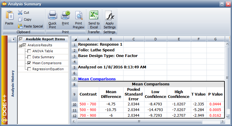
Task: Expand the Analysis History side panel arrow
Action: (x=14, y=39)
